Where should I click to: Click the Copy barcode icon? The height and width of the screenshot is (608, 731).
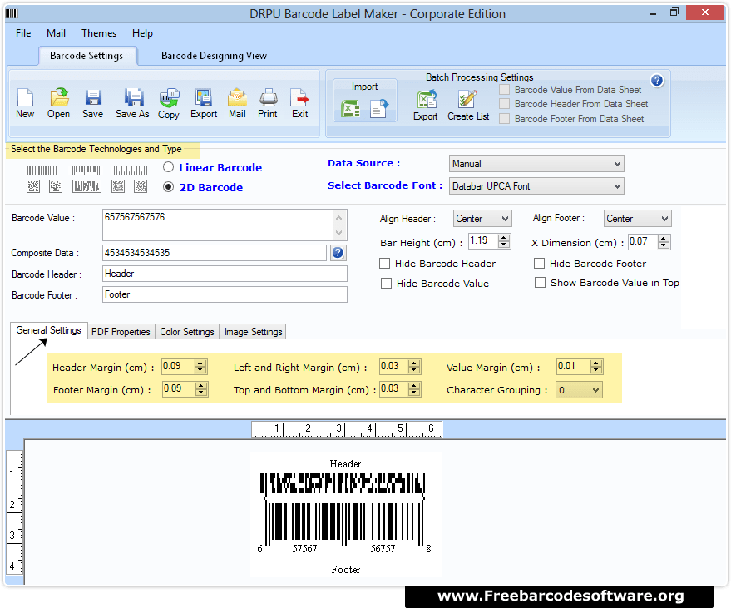pyautogui.click(x=168, y=101)
